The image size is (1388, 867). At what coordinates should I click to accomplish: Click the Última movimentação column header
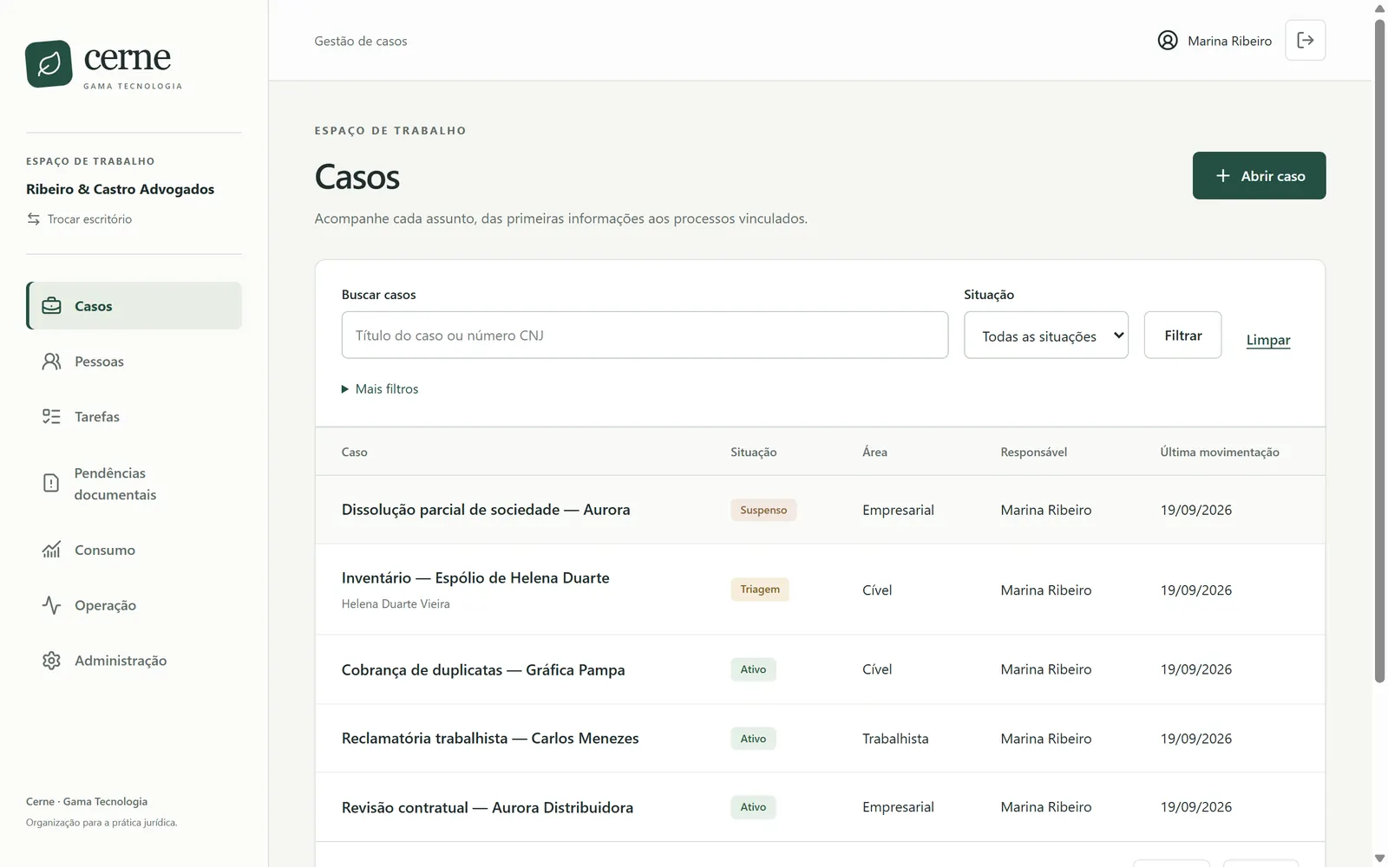1220,452
